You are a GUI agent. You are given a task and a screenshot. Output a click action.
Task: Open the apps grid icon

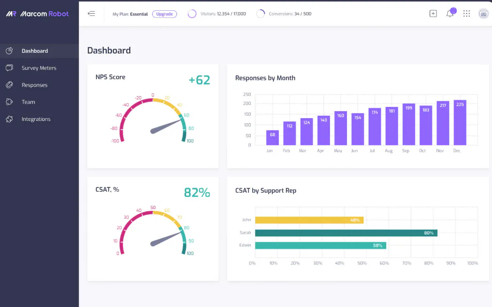point(467,14)
